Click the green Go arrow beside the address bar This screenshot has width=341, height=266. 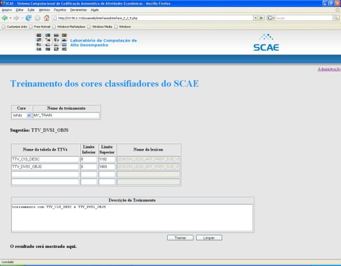tap(261, 18)
